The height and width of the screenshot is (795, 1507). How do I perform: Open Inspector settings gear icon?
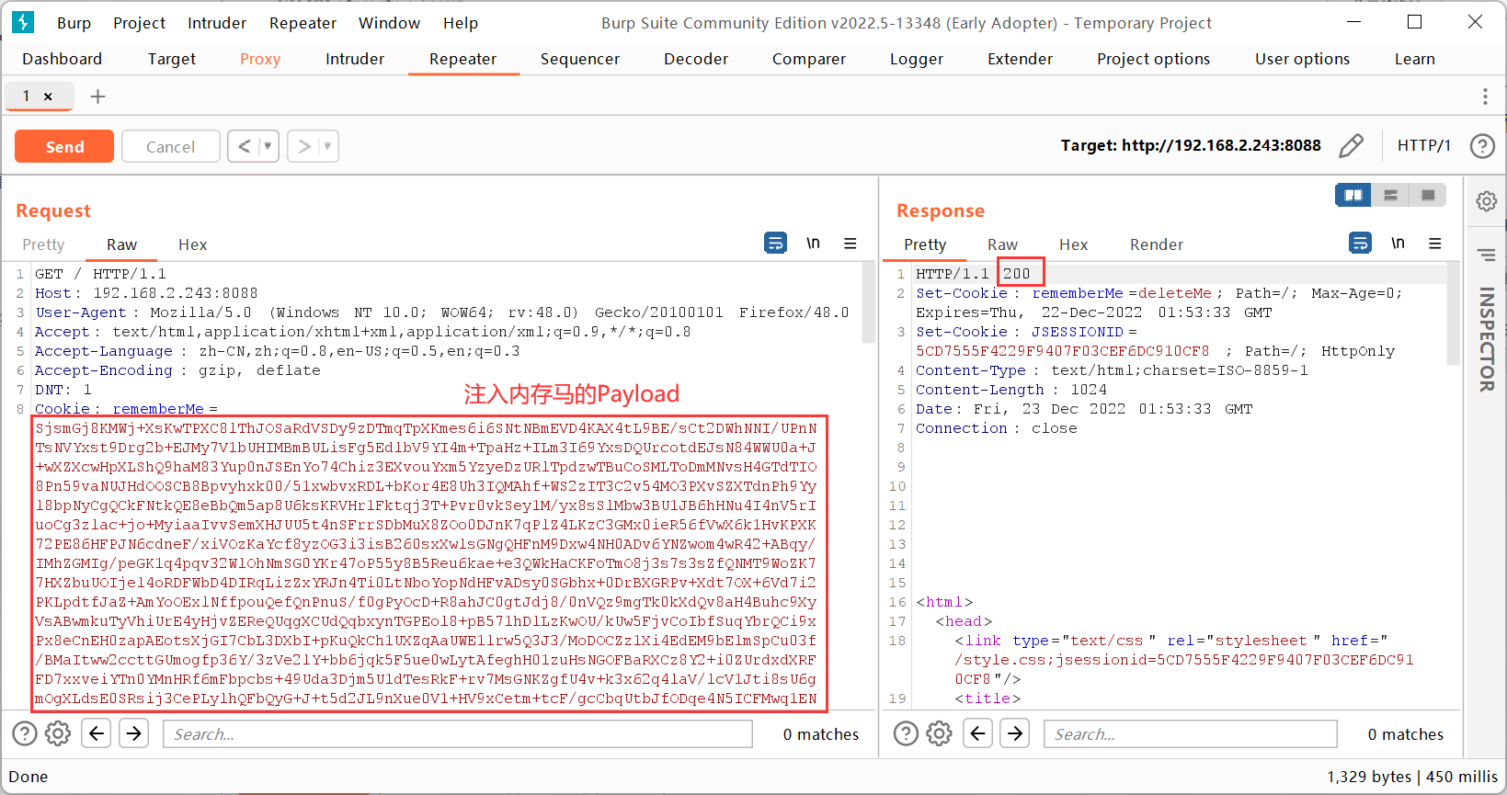1486,201
